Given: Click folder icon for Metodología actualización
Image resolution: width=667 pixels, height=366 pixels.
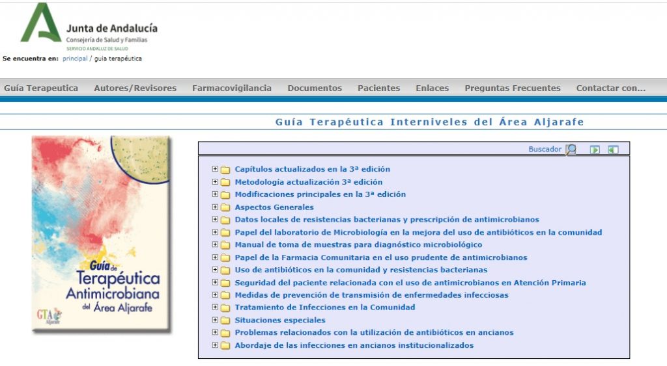Looking at the screenshot, I should (x=225, y=183).
